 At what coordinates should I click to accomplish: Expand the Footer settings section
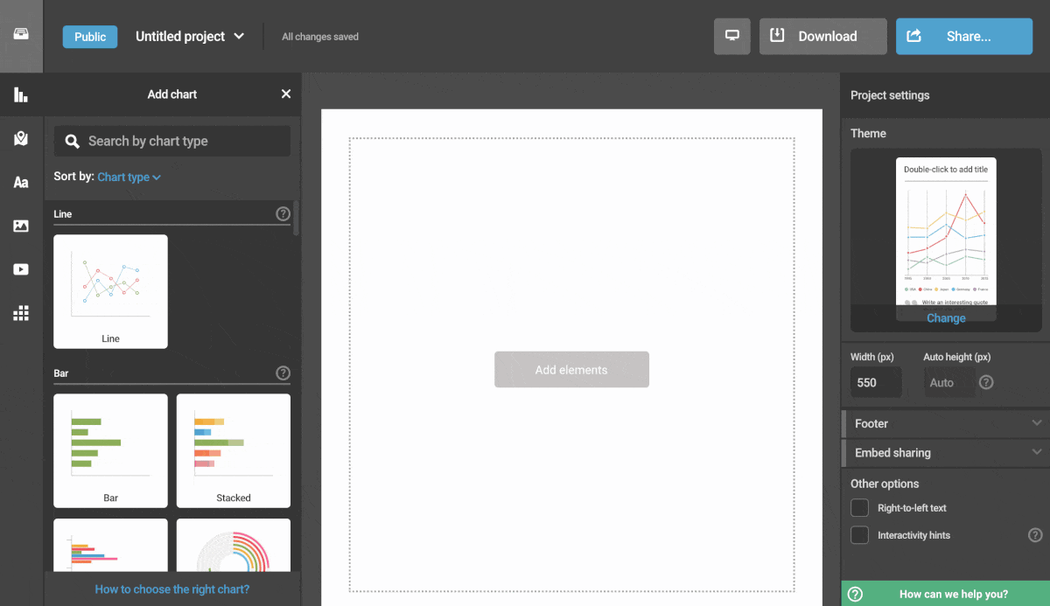pyautogui.click(x=945, y=423)
